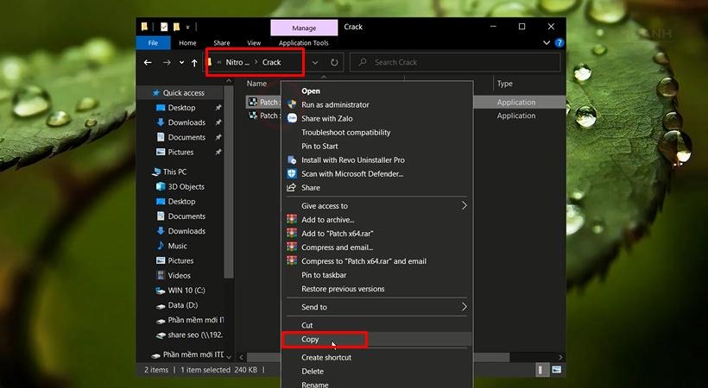The height and width of the screenshot is (388, 708).
Task: Refresh the Crack folder view
Action: [x=335, y=63]
